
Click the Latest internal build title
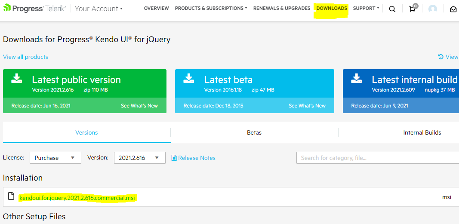(415, 80)
